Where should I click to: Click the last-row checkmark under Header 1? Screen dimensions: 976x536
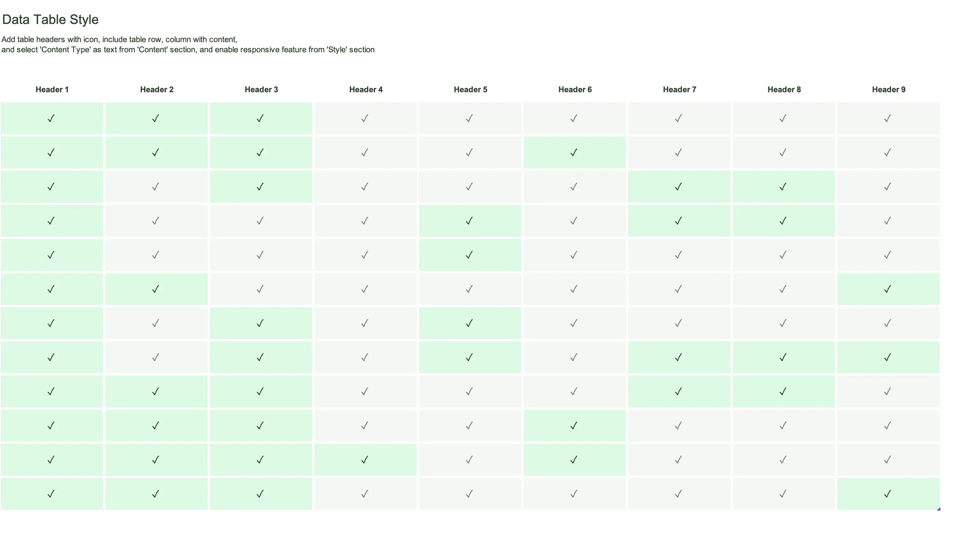click(51, 494)
